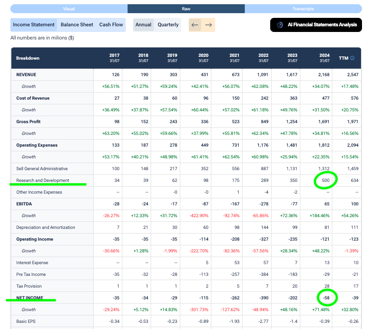
Task: Click Other Income Expenses row label
Action: click(39, 192)
